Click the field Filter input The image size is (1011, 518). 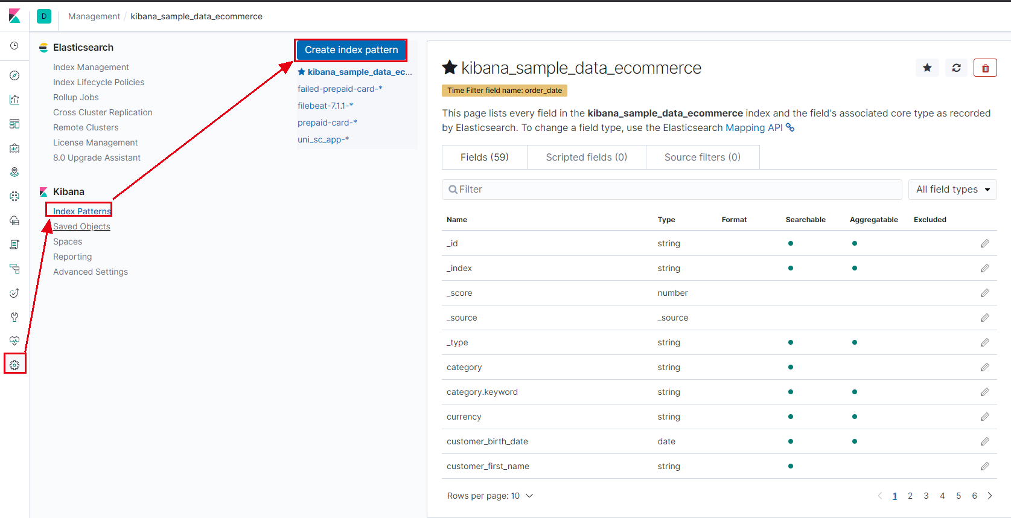point(672,190)
